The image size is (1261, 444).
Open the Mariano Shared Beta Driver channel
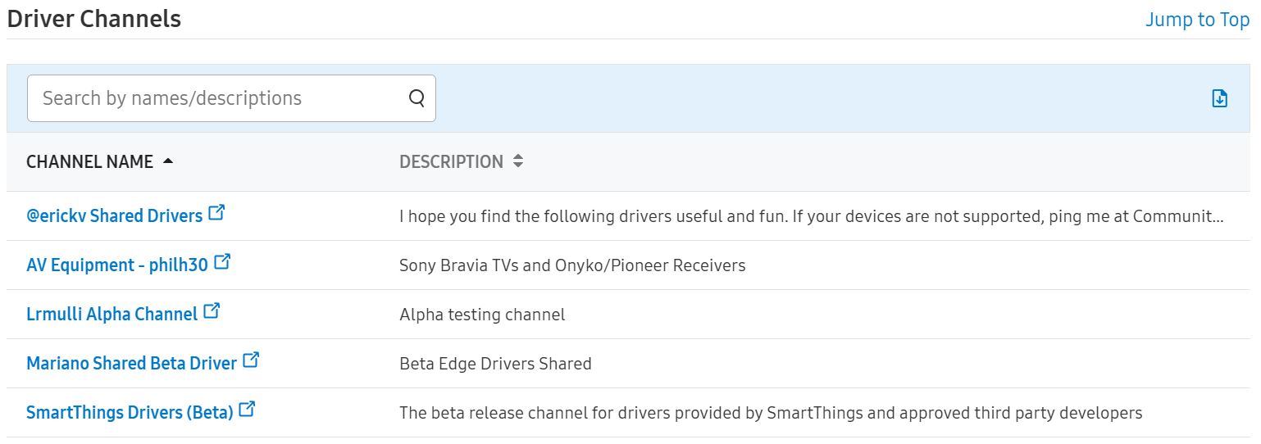point(131,364)
